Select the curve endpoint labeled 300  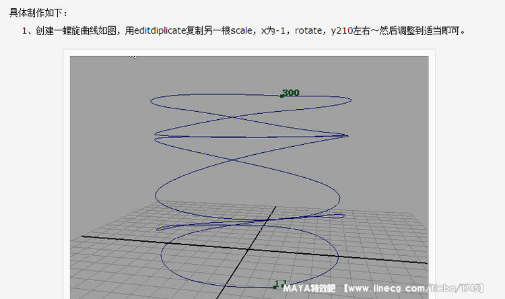pos(282,96)
